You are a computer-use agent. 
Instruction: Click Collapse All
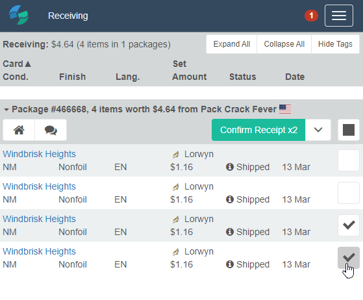[x=284, y=44]
